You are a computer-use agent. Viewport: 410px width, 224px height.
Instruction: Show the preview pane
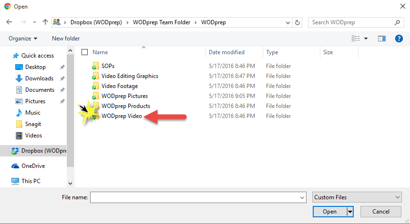coord(382,39)
